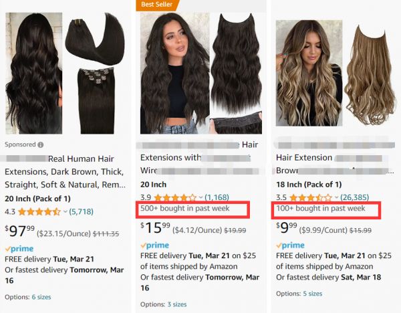
Task: Click prime logo under $97.99 price
Action: pos(19,249)
